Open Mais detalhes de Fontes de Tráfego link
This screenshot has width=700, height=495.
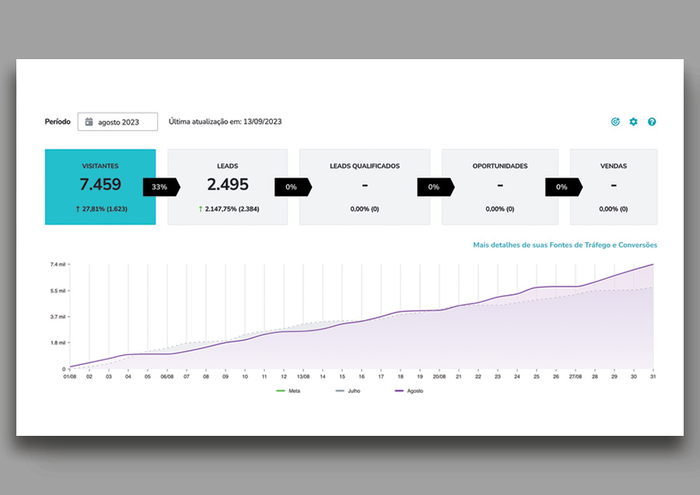pos(565,245)
